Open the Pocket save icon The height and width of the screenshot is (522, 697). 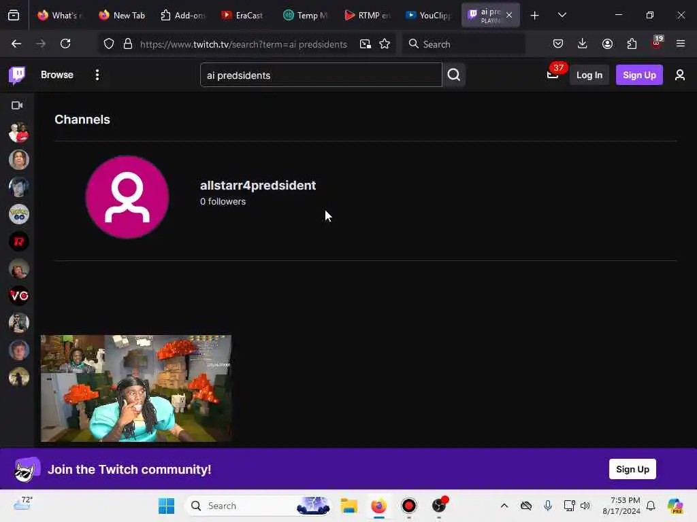coord(558,43)
